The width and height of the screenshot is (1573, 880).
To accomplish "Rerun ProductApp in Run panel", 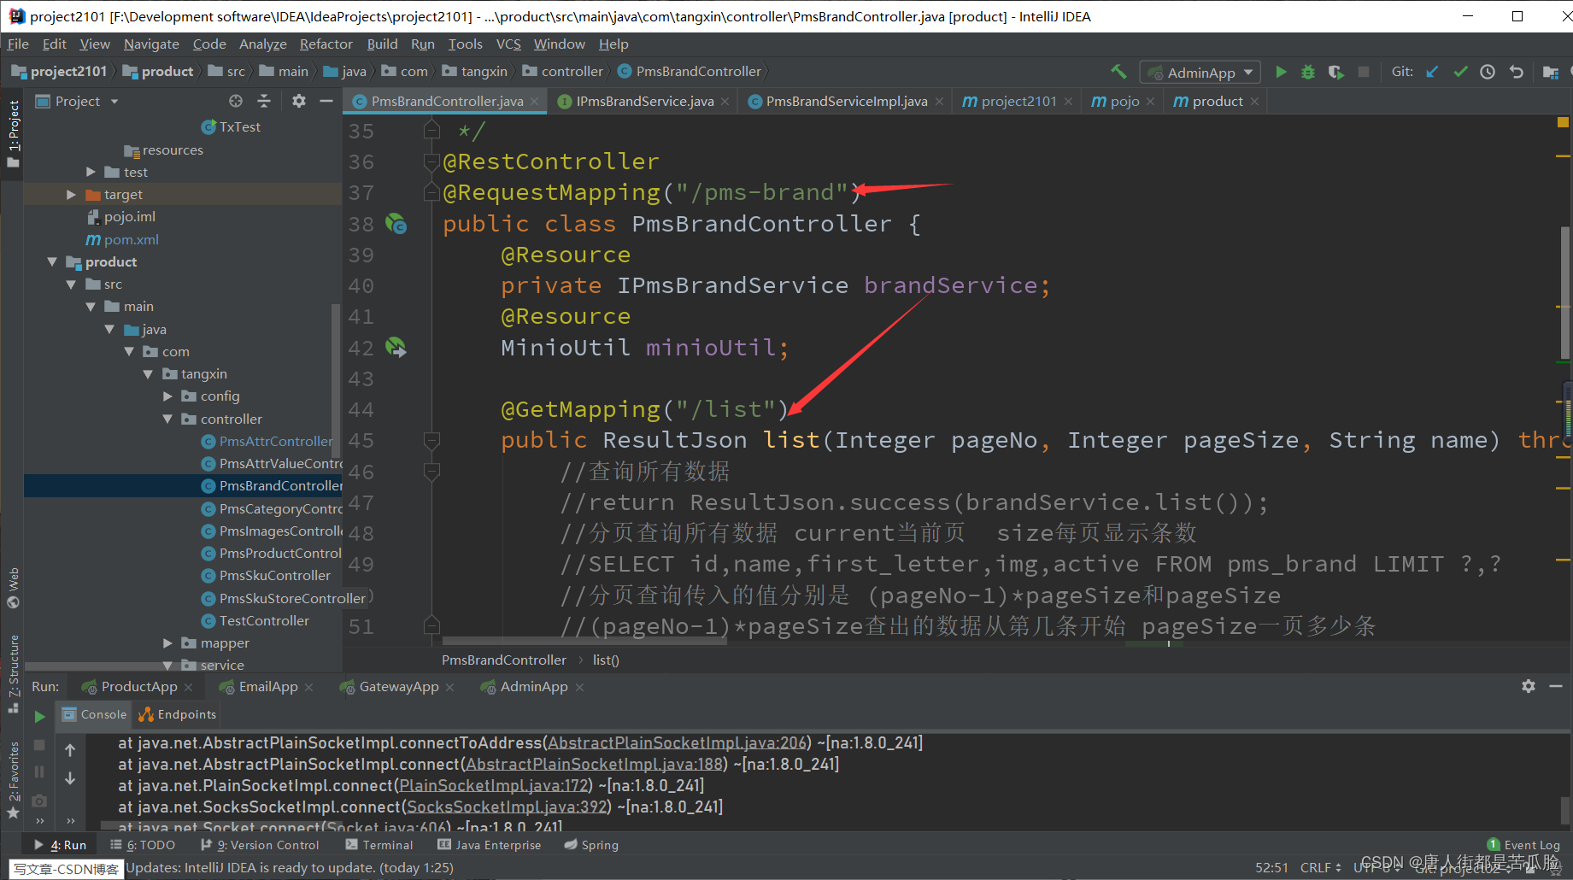I will (x=39, y=716).
